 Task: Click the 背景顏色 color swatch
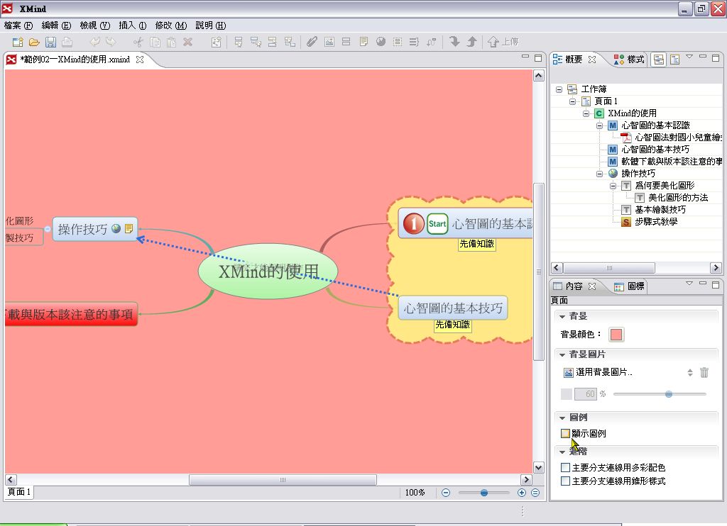point(616,335)
